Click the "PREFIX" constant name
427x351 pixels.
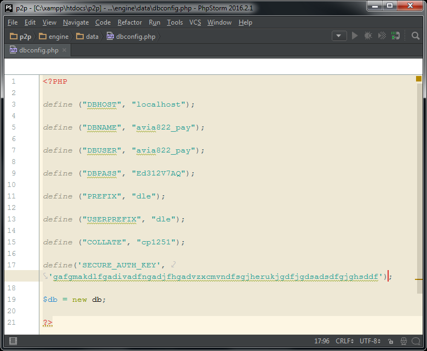click(102, 196)
